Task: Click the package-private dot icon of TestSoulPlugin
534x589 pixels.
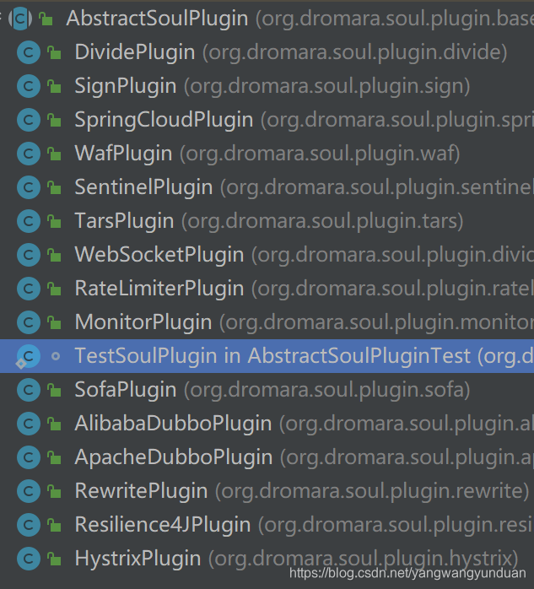Action: point(56,356)
